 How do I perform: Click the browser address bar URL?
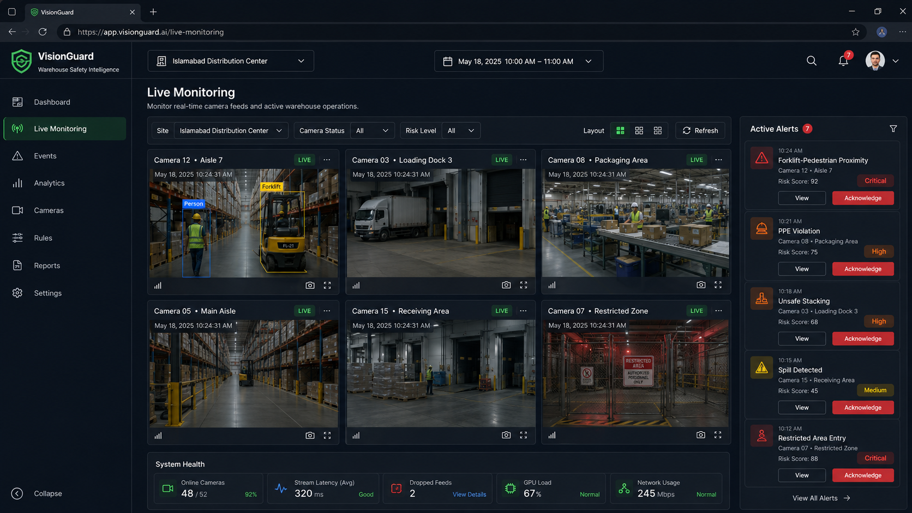point(151,32)
